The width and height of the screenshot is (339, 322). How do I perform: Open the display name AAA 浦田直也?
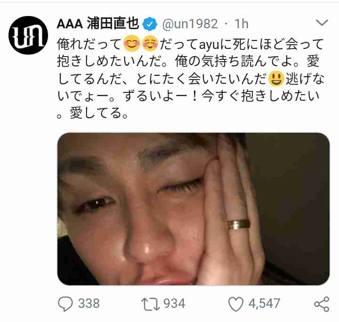98,24
